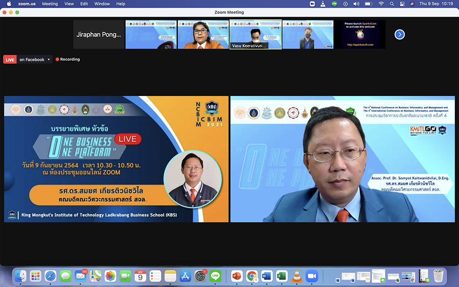Open Maps from the Dock
The height and width of the screenshot is (287, 459).
coord(95,276)
